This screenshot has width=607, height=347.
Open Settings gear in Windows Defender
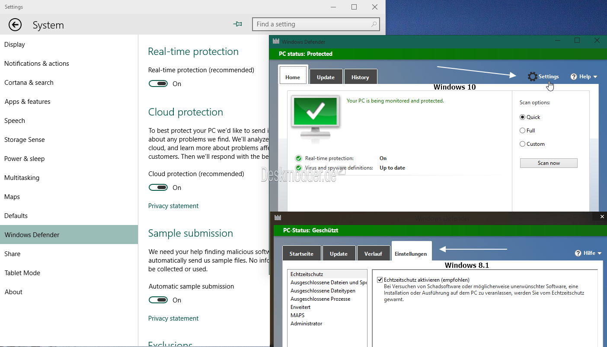(532, 77)
